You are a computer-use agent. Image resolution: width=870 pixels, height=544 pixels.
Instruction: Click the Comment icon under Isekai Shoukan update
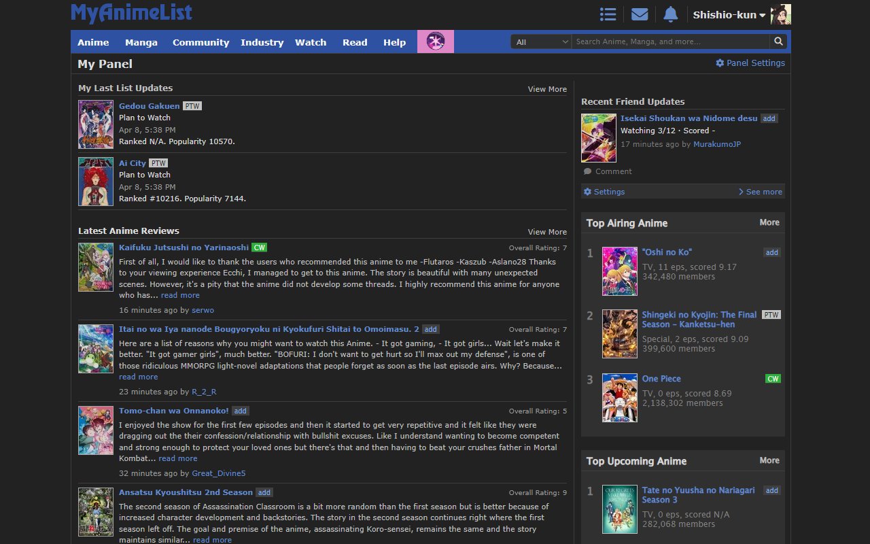point(587,171)
